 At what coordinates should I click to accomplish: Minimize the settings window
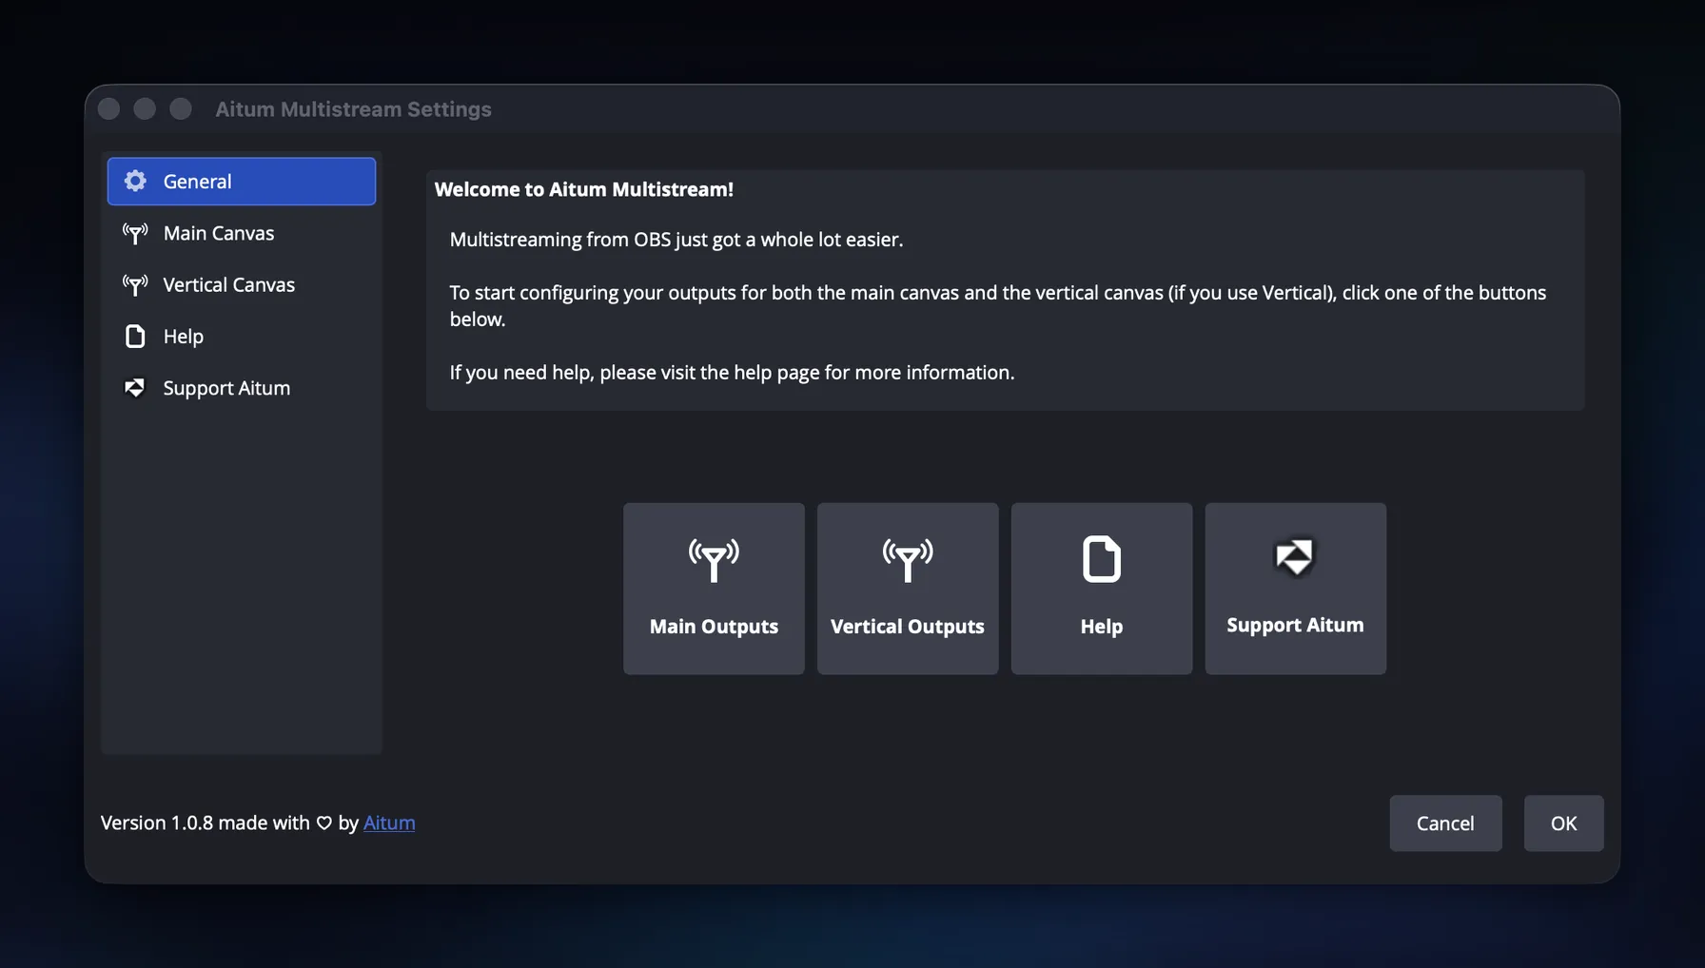(x=145, y=109)
